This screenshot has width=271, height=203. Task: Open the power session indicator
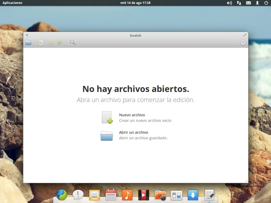(x=266, y=3)
